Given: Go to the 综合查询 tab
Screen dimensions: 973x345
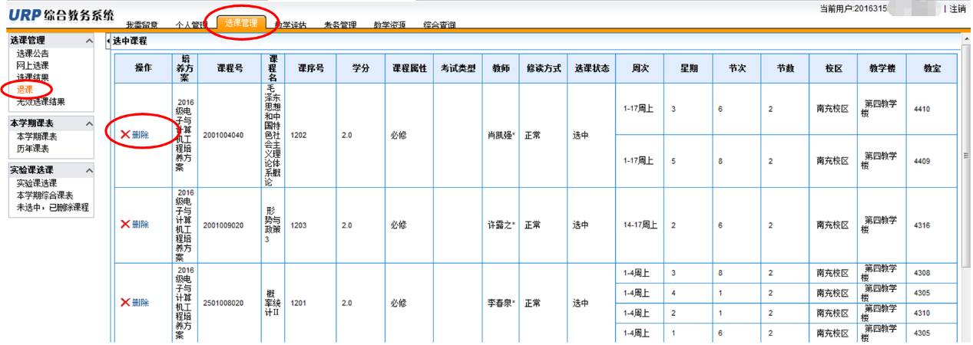Looking at the screenshot, I should (x=439, y=25).
